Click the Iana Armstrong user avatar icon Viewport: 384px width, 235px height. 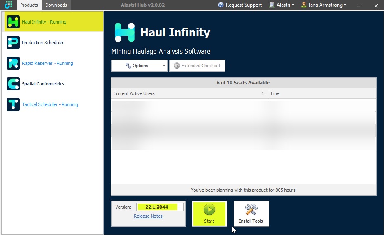303,5
